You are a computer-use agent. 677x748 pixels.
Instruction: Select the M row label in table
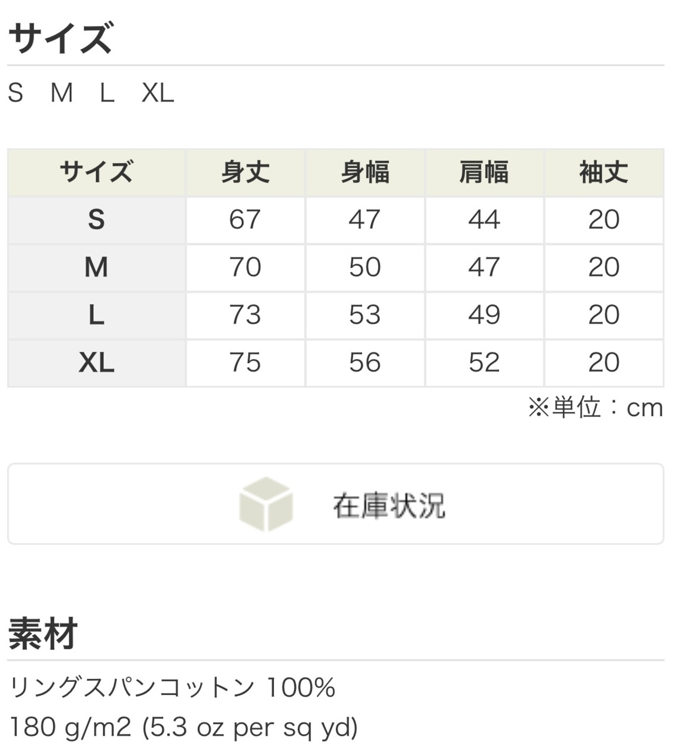[x=96, y=267]
